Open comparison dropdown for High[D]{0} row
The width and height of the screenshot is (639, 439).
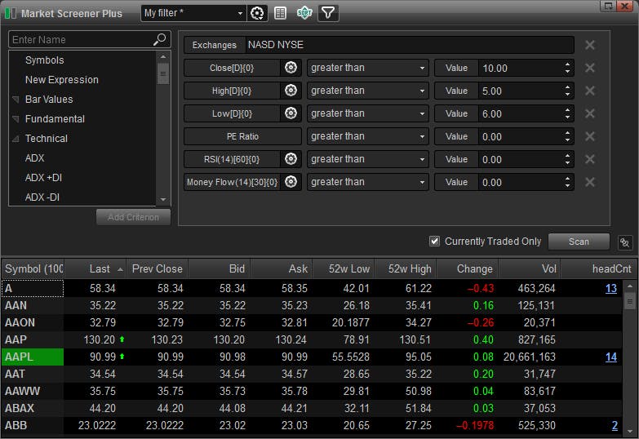(367, 91)
